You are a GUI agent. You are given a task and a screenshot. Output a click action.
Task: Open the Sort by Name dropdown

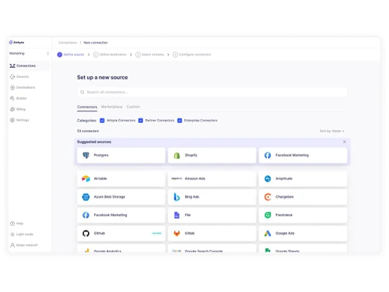click(332, 131)
